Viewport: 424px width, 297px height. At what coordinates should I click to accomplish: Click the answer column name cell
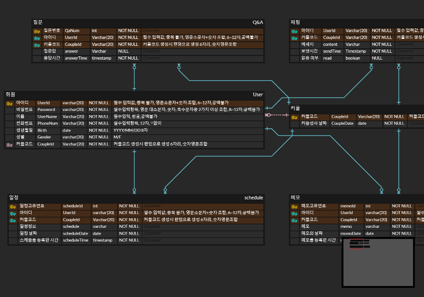76,51
